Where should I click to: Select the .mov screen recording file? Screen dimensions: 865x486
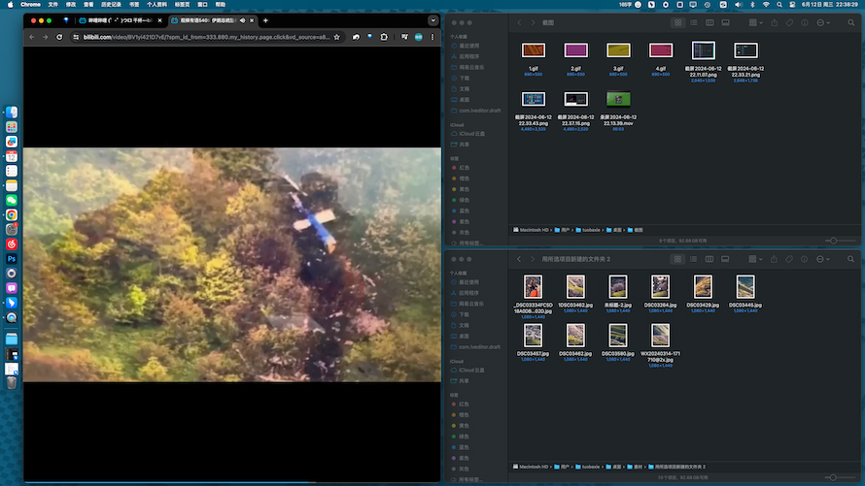pyautogui.click(x=618, y=99)
